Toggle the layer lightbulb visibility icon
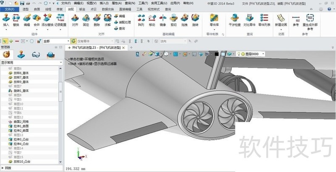 point(239,54)
